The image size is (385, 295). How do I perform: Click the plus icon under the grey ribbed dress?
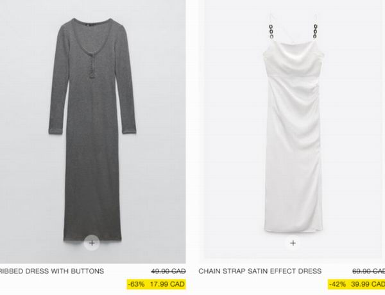92,243
